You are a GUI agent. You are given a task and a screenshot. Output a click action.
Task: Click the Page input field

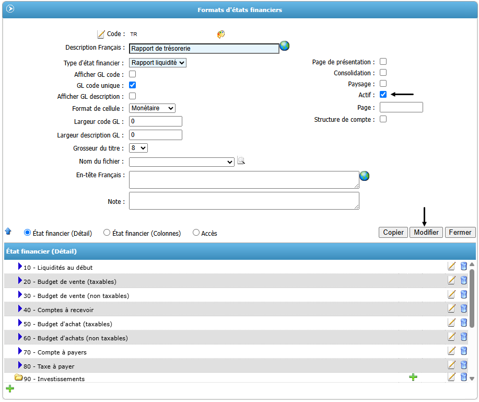(401, 107)
